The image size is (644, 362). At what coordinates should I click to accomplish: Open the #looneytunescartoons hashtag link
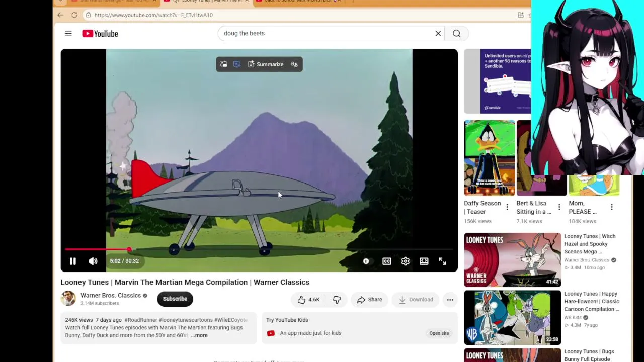[x=186, y=320]
